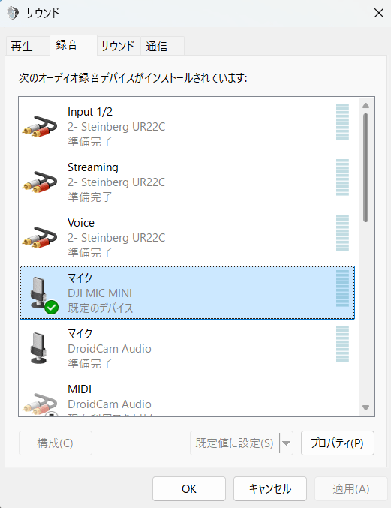Confirm with the OK button
This screenshot has width=391, height=508.
(189, 488)
